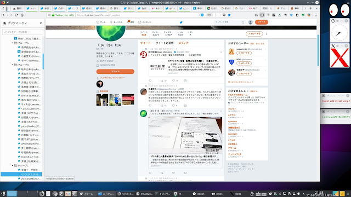This screenshot has height=197, width=351.
Task: Open the system tray volume icon
Action: point(298,194)
